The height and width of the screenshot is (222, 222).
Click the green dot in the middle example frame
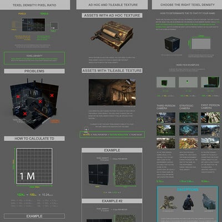(x=187, y=81)
